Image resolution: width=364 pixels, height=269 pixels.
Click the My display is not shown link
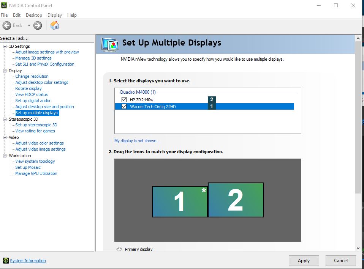pos(138,141)
